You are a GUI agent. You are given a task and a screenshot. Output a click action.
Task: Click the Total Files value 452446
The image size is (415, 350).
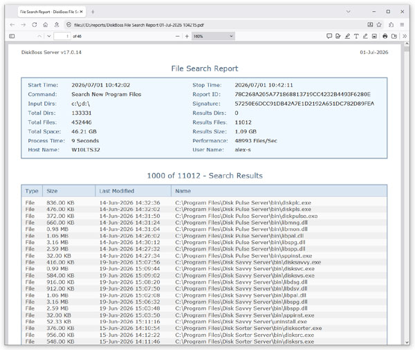82,122
